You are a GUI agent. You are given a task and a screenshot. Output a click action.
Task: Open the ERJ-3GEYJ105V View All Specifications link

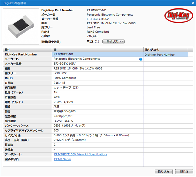81,154
